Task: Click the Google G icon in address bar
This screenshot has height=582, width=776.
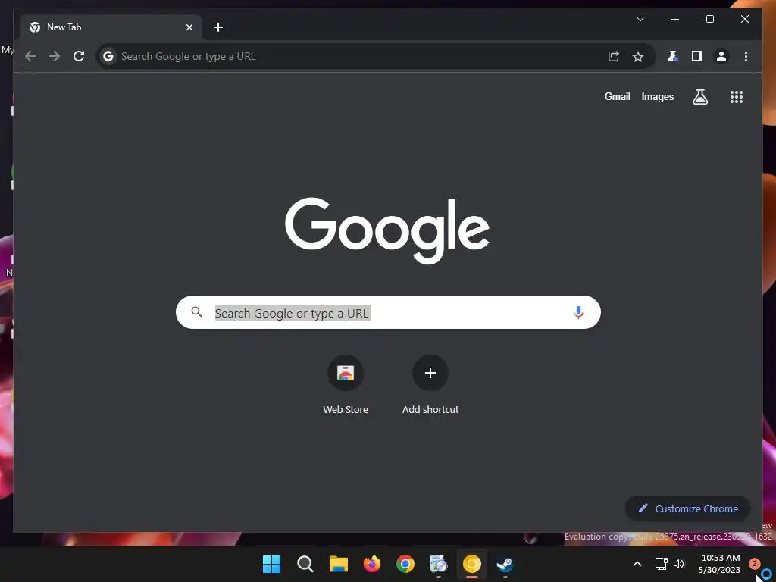Action: pos(108,56)
